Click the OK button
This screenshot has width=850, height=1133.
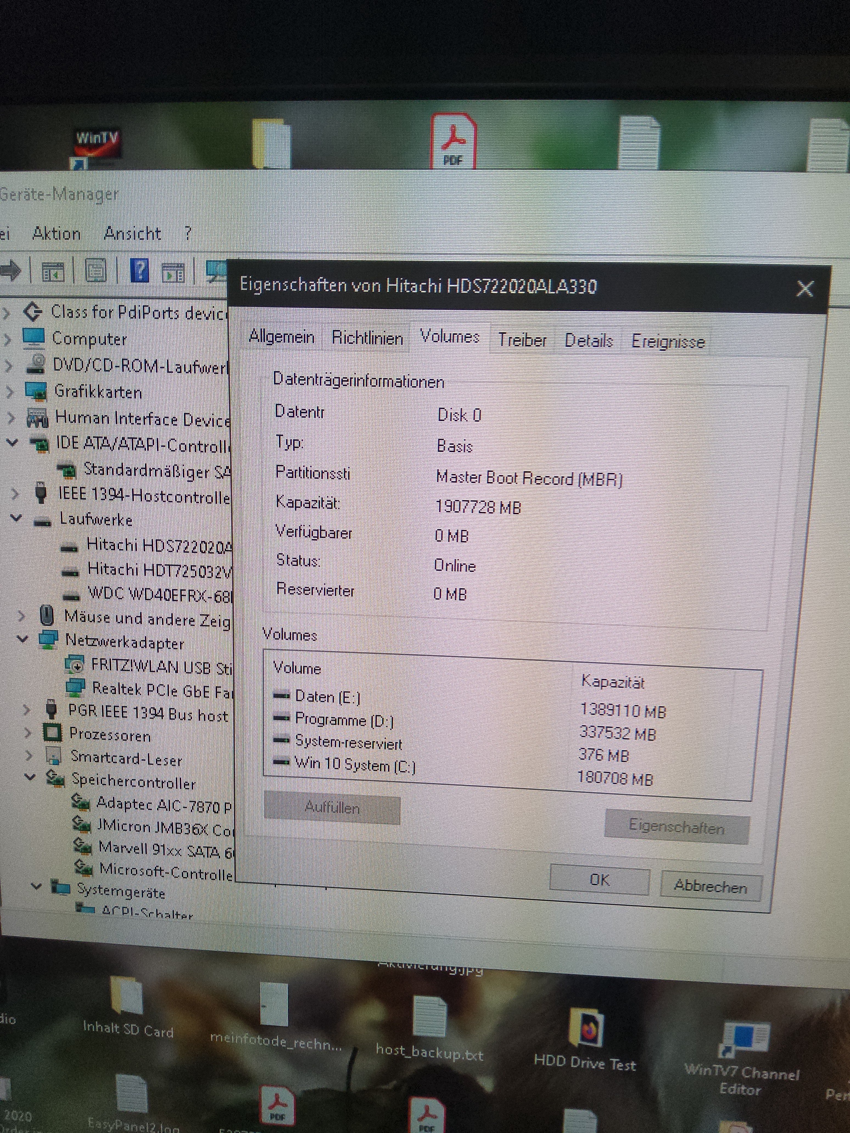pos(599,879)
